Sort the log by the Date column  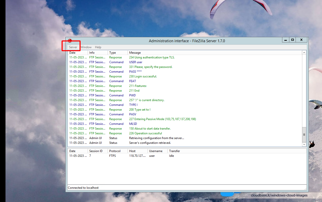(77, 52)
